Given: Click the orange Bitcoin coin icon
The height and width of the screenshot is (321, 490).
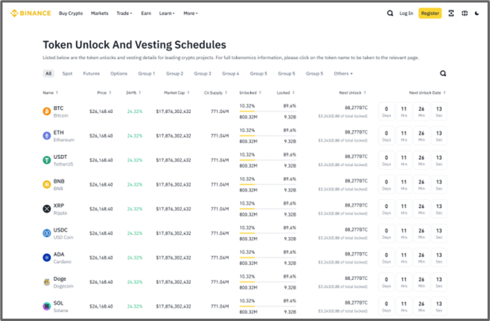Looking at the screenshot, I should (46, 111).
